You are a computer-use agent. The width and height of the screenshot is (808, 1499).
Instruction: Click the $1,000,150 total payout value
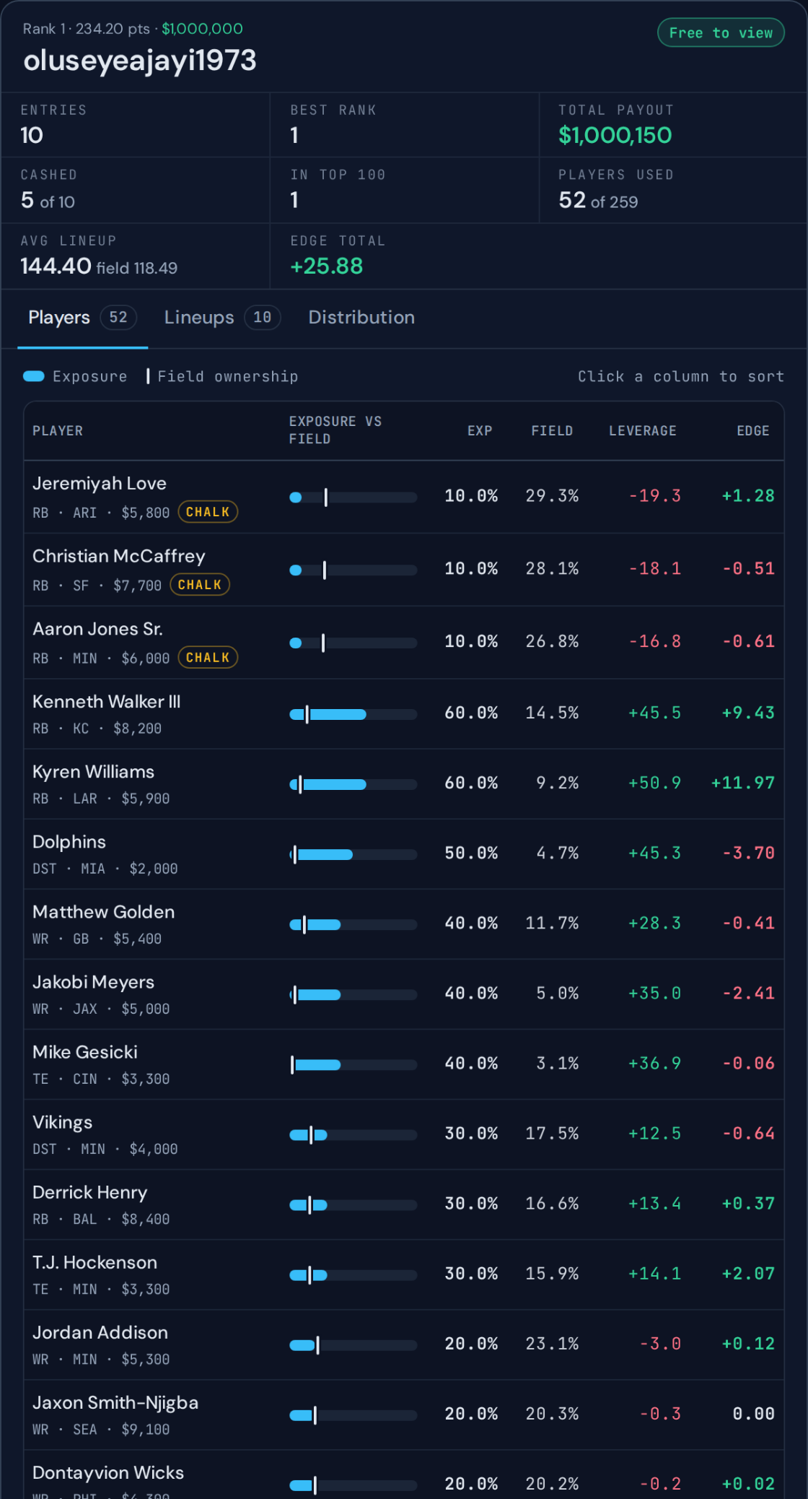coord(615,135)
